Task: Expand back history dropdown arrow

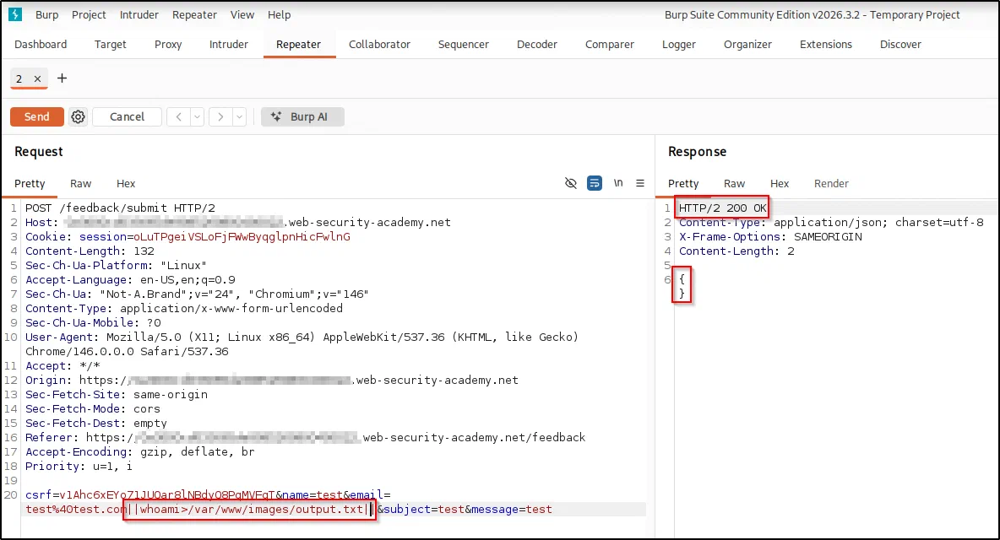Action: point(197,116)
